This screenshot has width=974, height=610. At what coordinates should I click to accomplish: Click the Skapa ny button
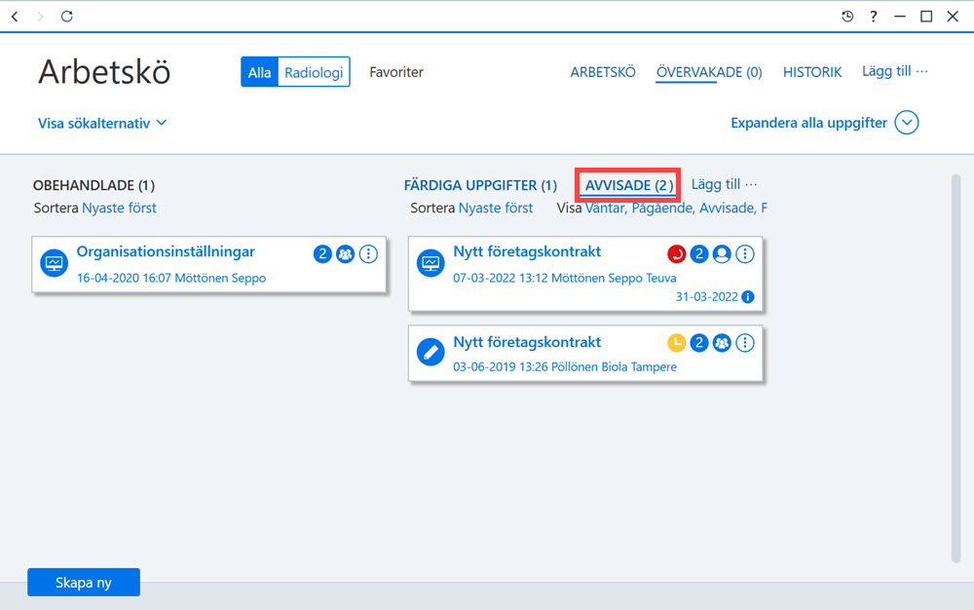(84, 582)
